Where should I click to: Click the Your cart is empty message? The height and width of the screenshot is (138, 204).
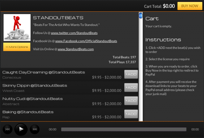point(159,26)
